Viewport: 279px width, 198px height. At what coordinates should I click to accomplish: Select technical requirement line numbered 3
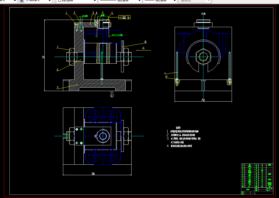183,139
